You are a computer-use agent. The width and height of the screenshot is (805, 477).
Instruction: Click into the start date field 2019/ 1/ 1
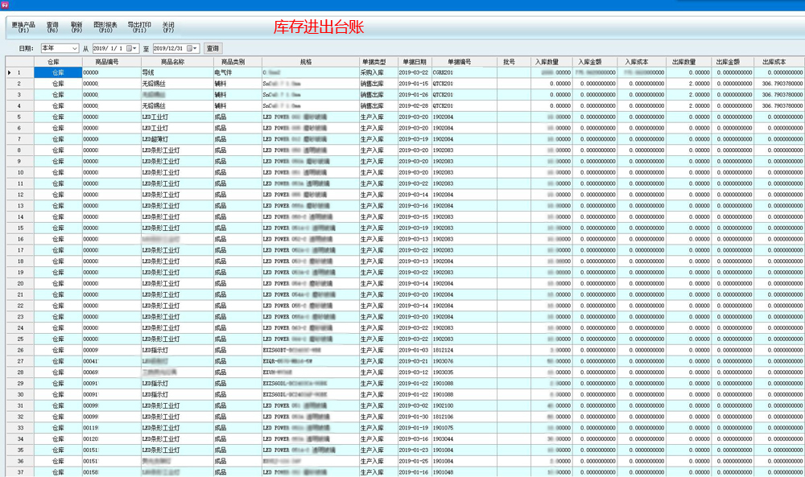[x=109, y=48]
